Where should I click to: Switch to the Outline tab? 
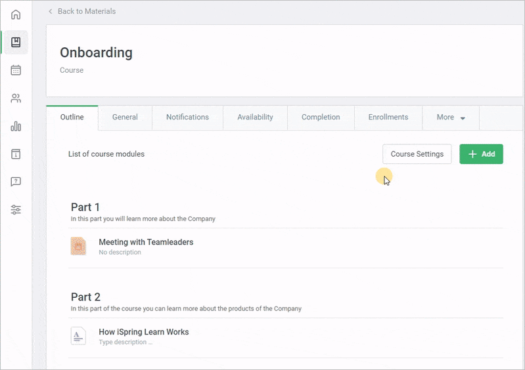click(72, 117)
